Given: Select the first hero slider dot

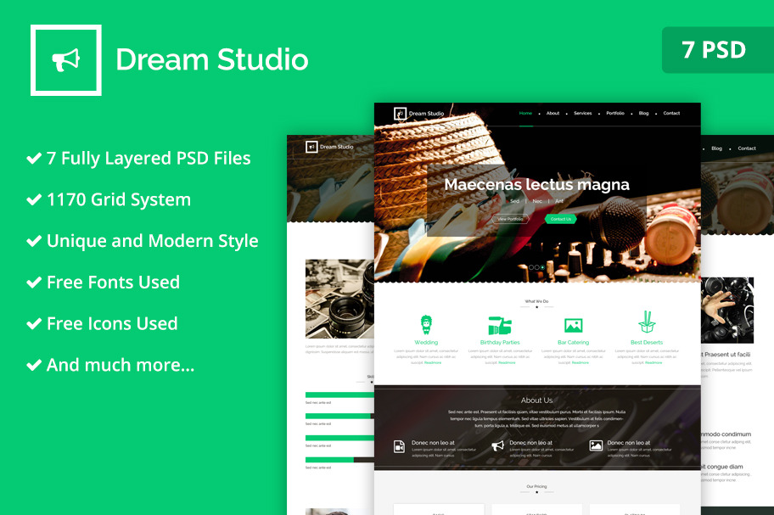Looking at the screenshot, I should tap(531, 267).
